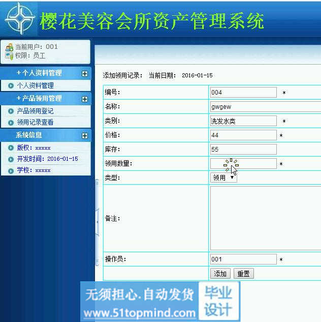The width and height of the screenshot is (321, 322).
Task: Collapse the 个人资料管理 section with plus icon
Action: pos(85,74)
